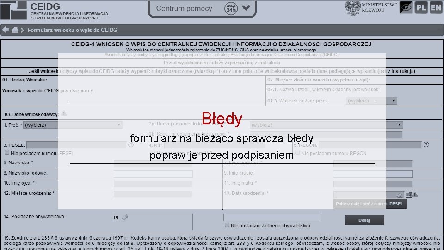Click the Miejsce urodzenia input field
Screen dimensions: 444x250
(153, 194)
